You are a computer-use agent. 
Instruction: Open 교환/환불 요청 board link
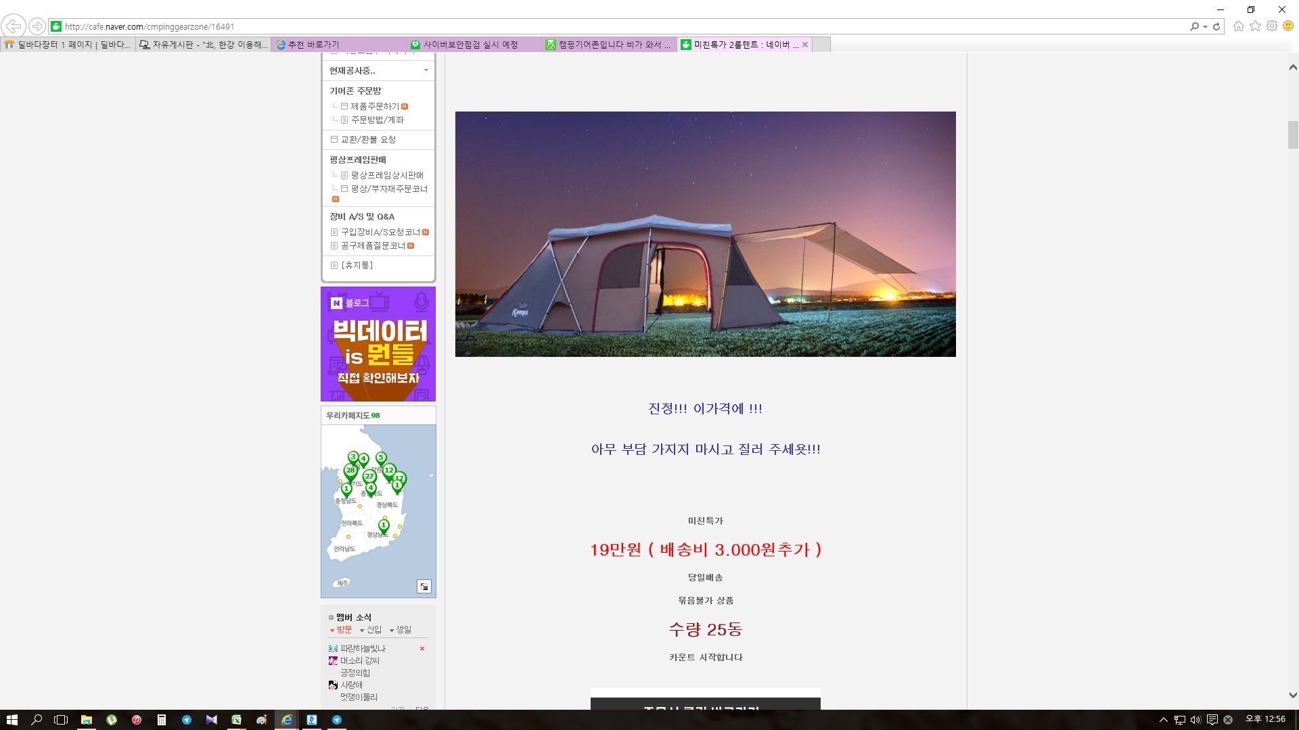click(x=368, y=139)
